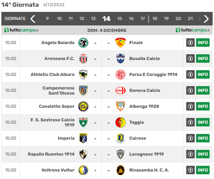Show next giornate with right chevron
The width and height of the screenshot is (214, 179).
click(x=206, y=19)
